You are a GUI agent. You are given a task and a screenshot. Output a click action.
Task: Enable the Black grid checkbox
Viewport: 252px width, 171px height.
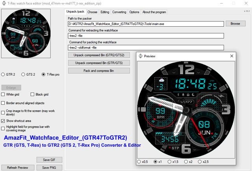[x=32, y=94]
